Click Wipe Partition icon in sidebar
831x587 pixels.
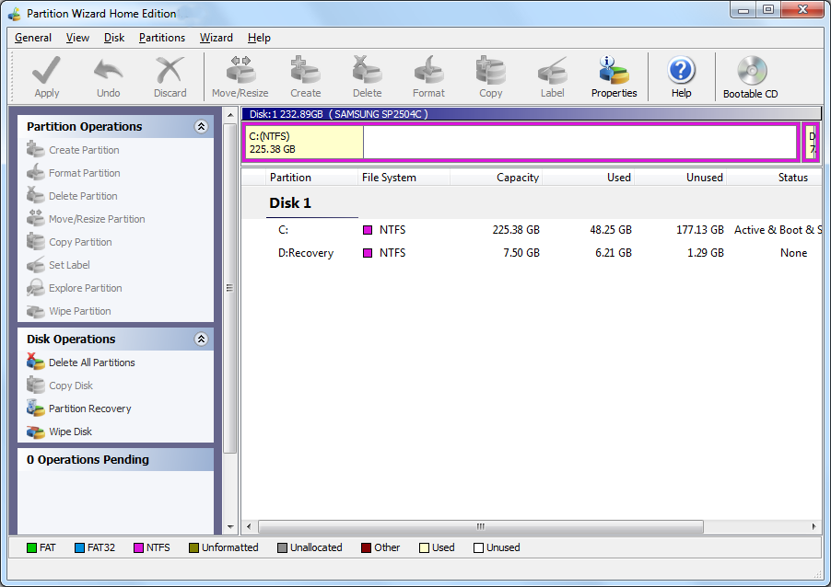pyautogui.click(x=36, y=311)
